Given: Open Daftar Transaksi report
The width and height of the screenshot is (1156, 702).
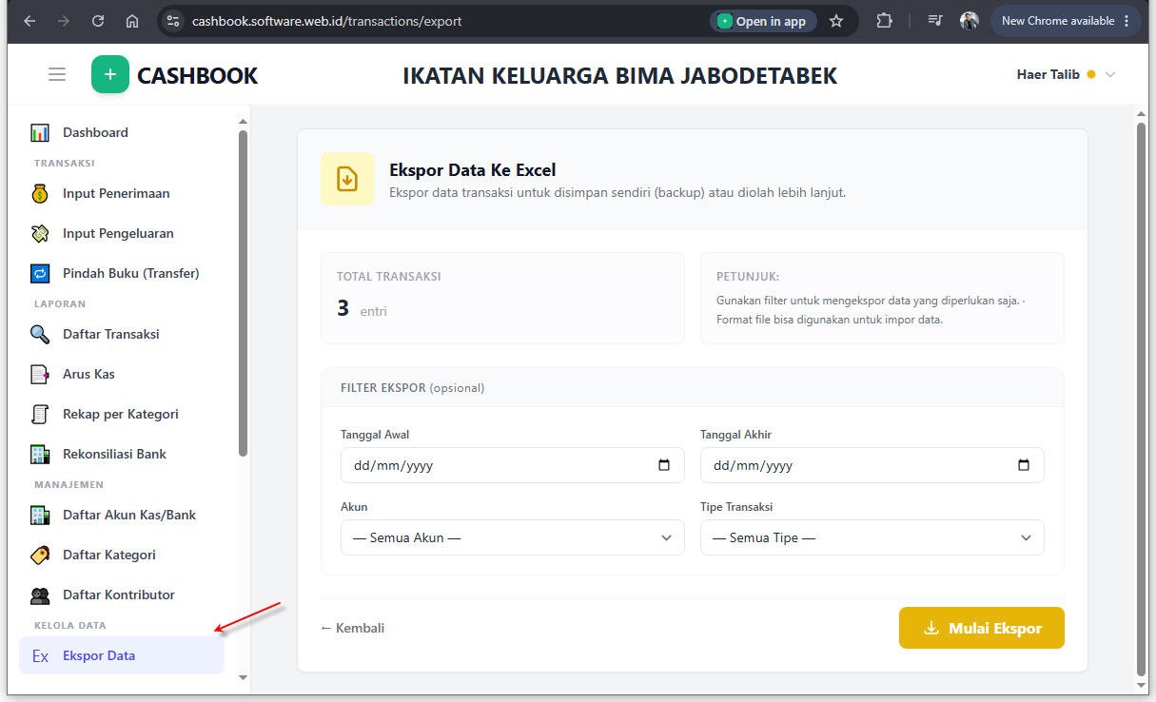Looking at the screenshot, I should click(122, 334).
